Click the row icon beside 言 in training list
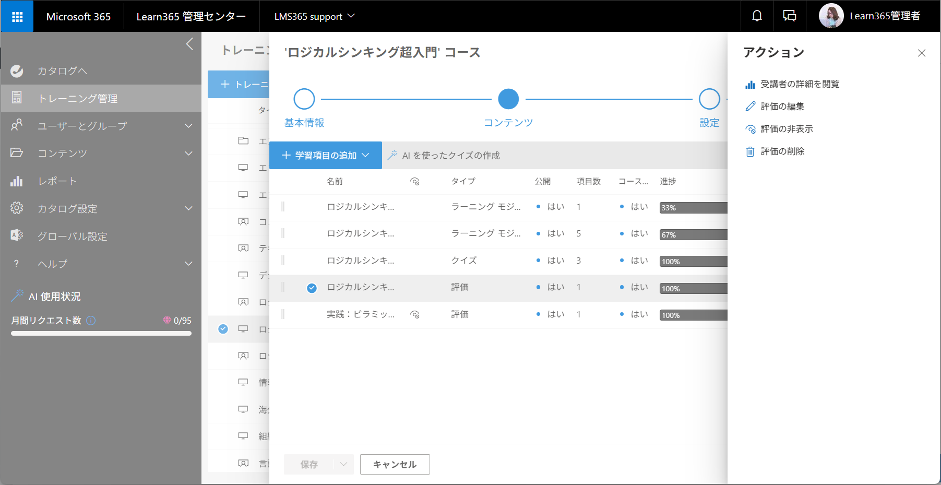 (243, 463)
